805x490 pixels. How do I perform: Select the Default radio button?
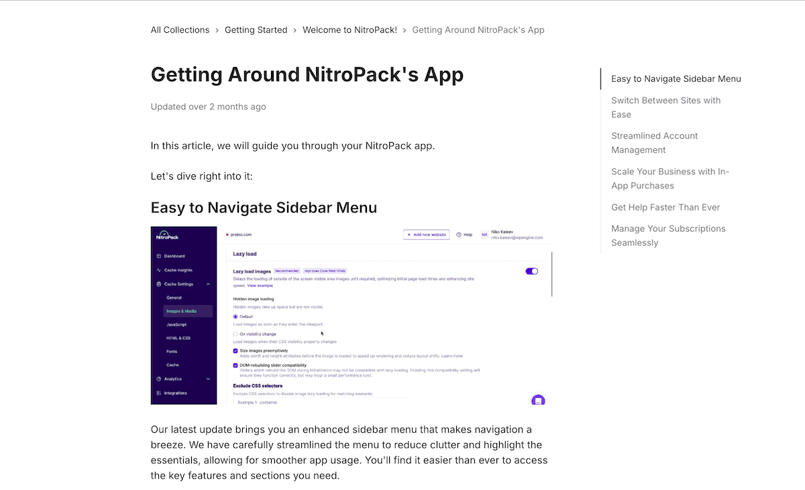point(235,316)
